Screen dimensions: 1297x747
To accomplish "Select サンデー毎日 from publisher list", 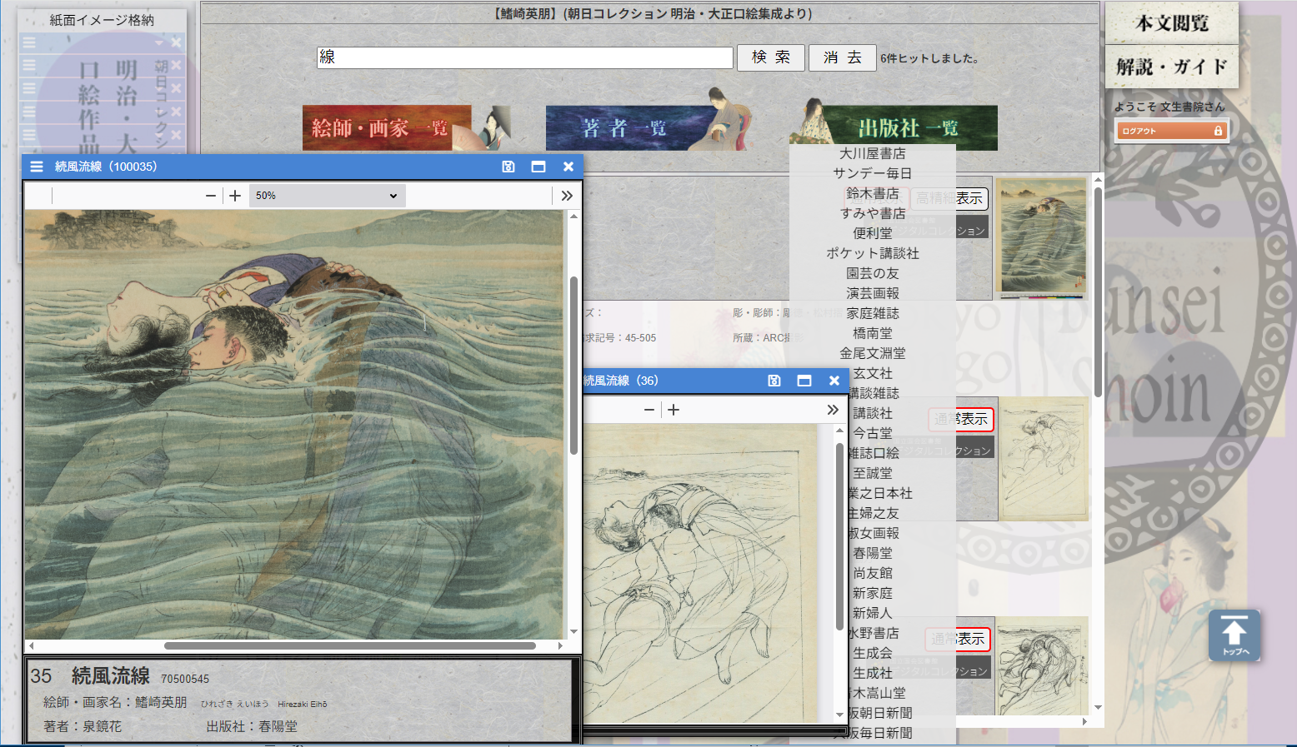I will pyautogui.click(x=873, y=173).
